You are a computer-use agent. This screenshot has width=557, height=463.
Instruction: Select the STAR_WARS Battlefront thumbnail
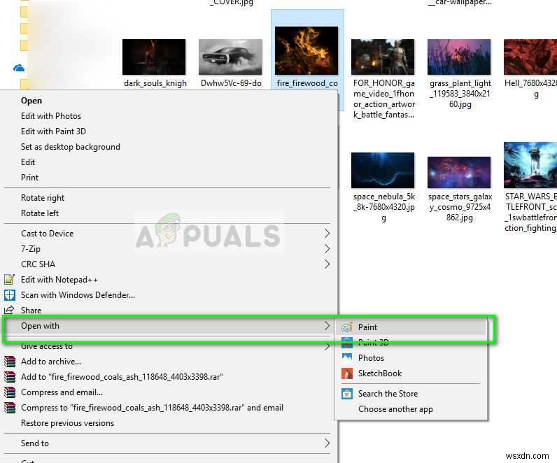[x=530, y=165]
